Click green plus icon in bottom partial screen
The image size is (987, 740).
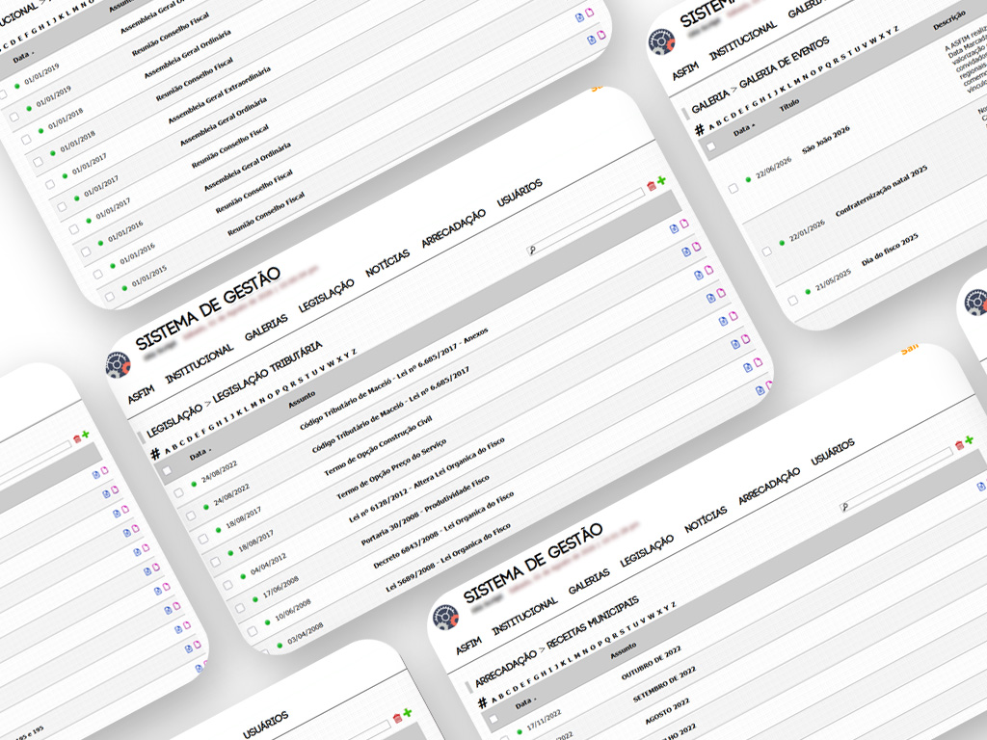tap(408, 712)
